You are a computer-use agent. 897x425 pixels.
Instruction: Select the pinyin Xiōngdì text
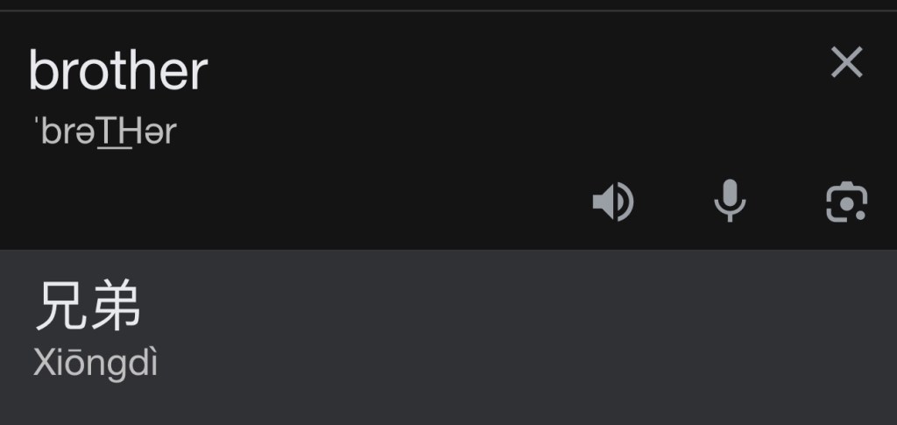95,363
